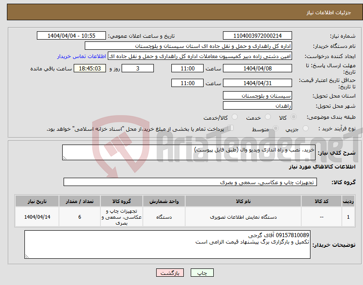Click the buyer notes textarea with 09157810089
This screenshot has width=363, height=285.
[167, 244]
